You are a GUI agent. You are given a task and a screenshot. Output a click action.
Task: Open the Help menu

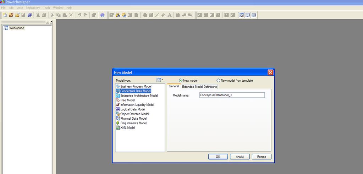pos(70,8)
